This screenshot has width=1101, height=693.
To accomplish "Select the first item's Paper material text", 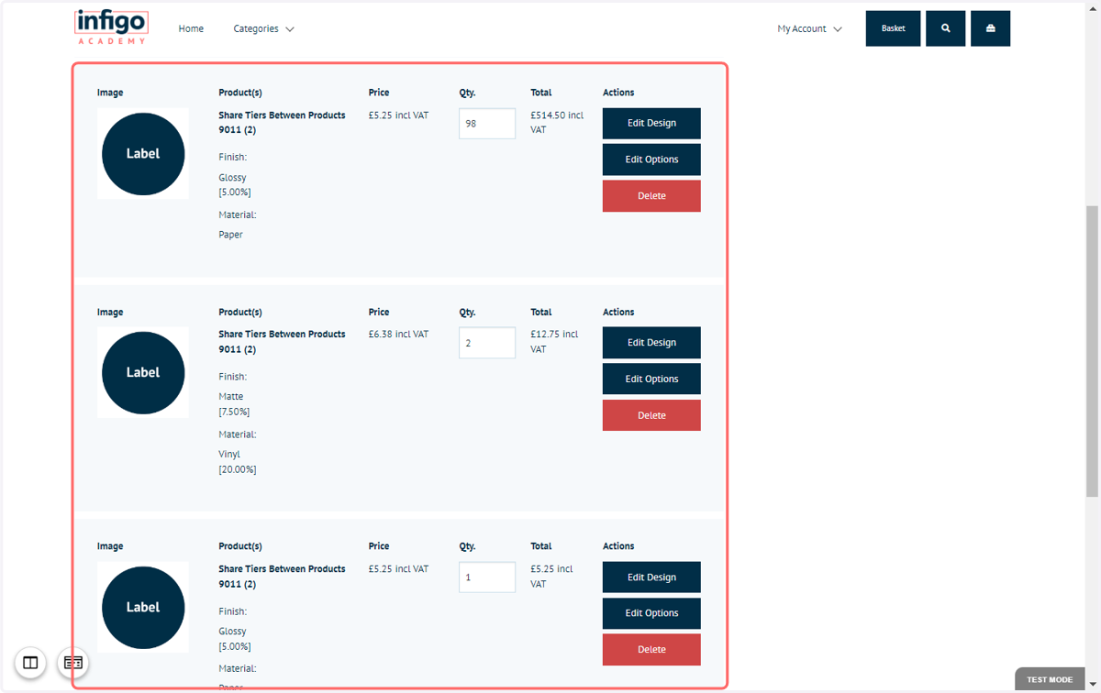I will pyautogui.click(x=231, y=235).
